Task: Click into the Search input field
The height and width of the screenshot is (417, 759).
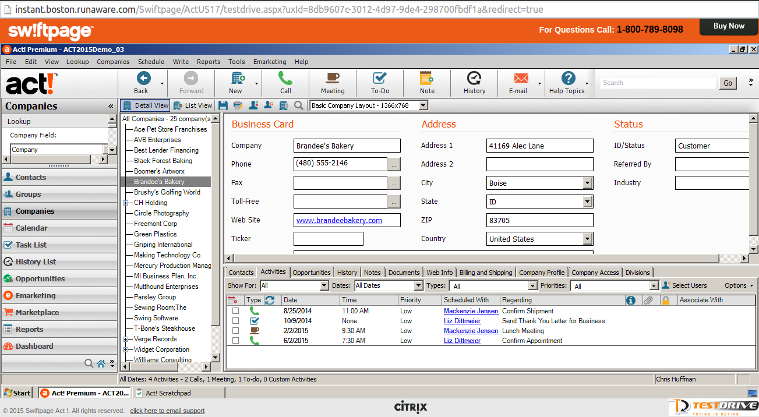Action: (x=658, y=83)
